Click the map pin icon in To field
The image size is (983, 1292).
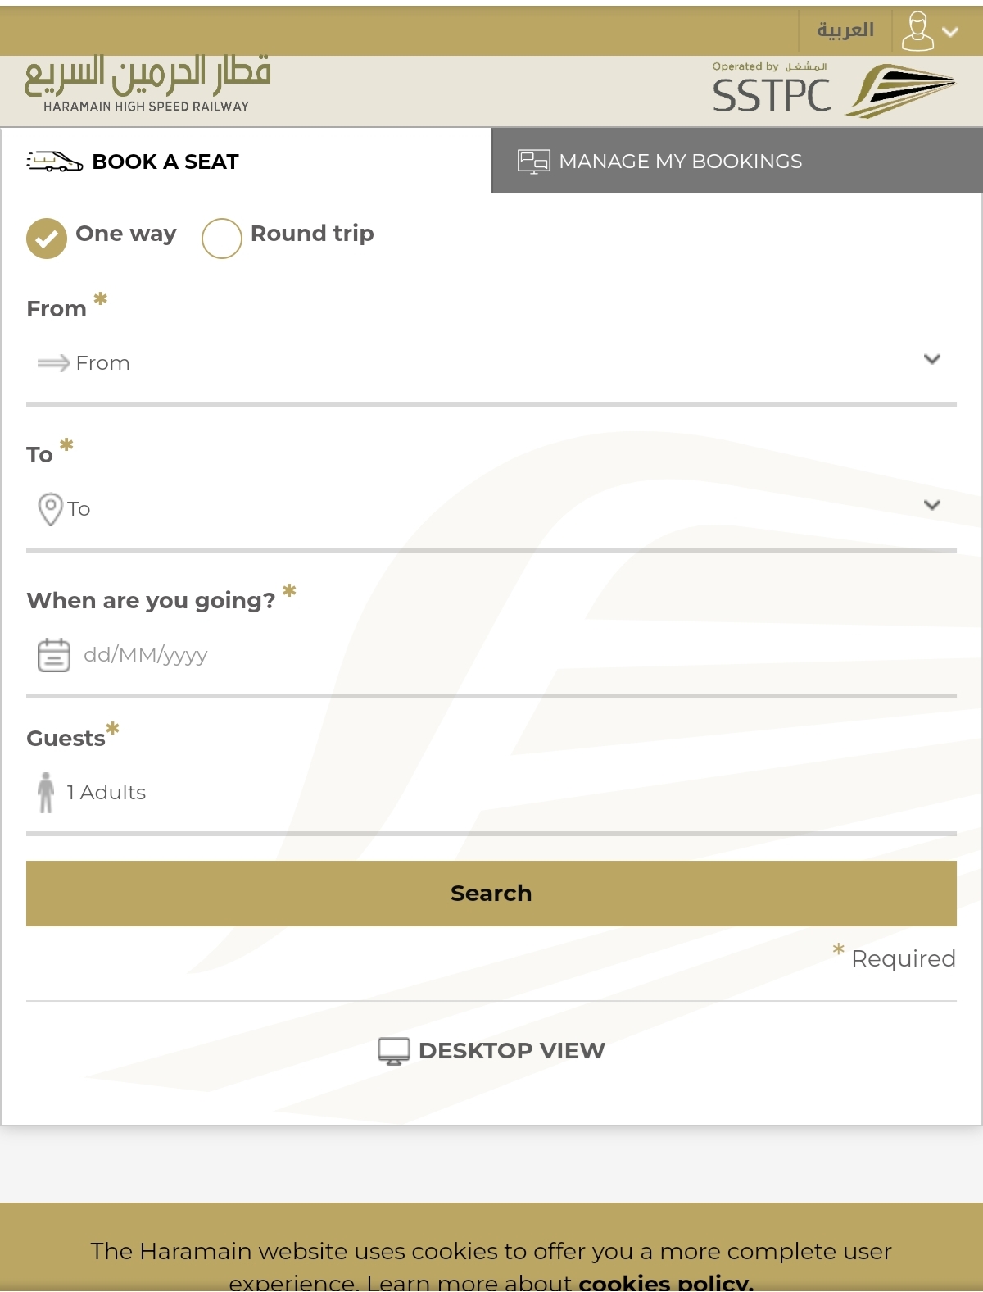point(50,509)
